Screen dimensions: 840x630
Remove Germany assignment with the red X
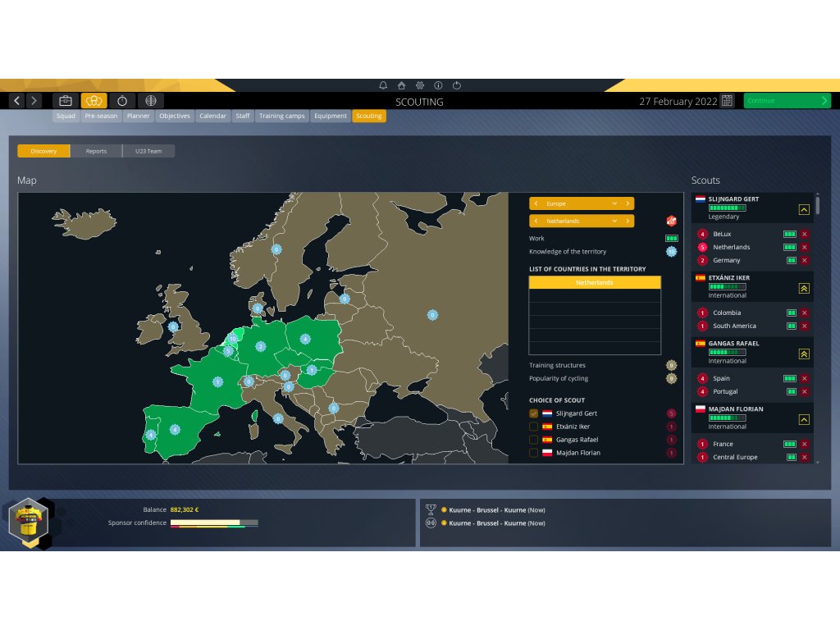click(x=804, y=260)
